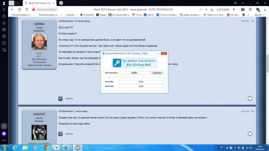This screenshot has height=151, width=269.
Task: Click Цитата under GENNA's post
Action: pyautogui.click(x=69, y=98)
